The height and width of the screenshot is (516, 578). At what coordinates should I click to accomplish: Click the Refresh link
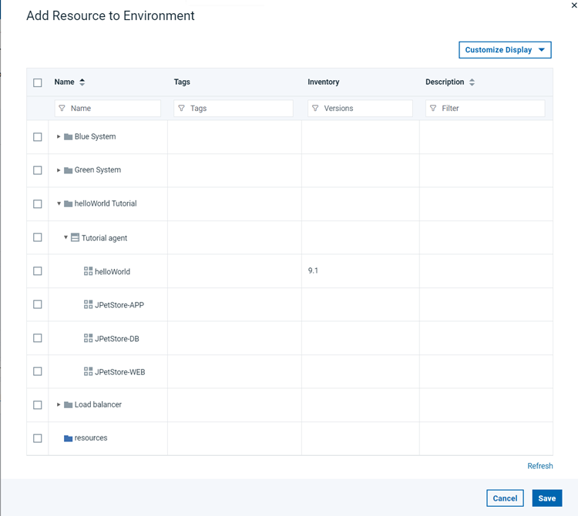coord(539,466)
